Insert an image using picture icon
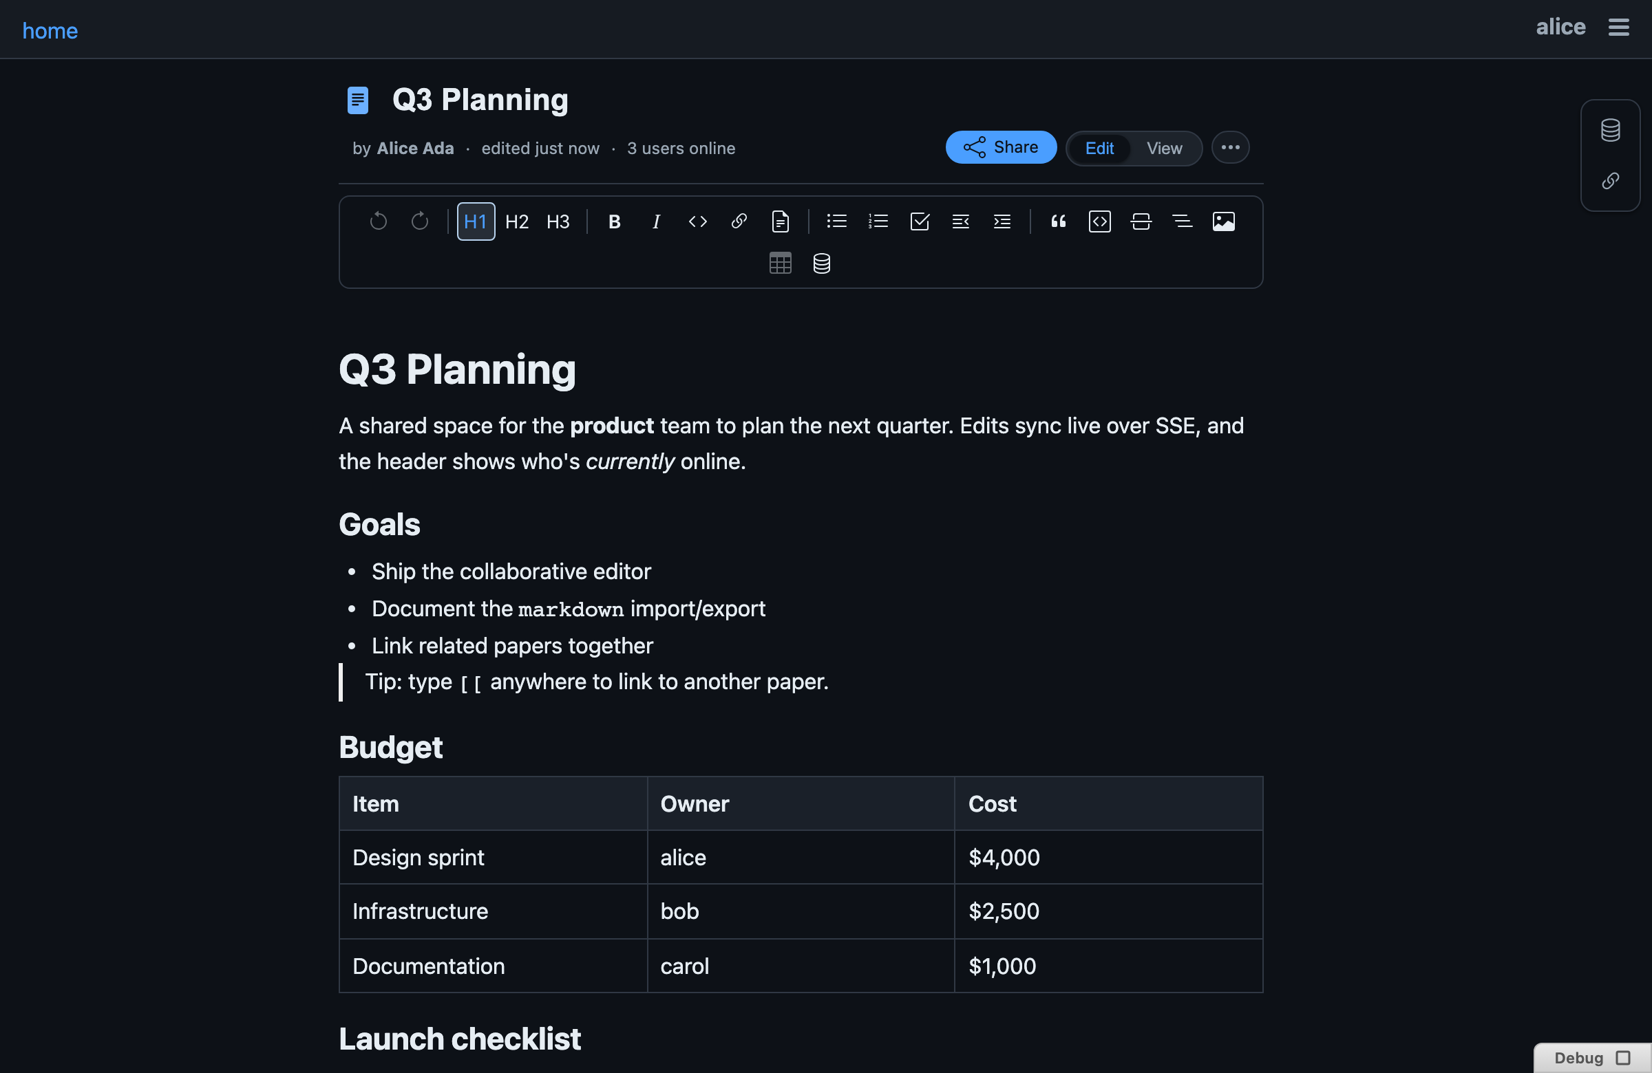Screen dimensions: 1652x1073 pyautogui.click(x=1223, y=221)
